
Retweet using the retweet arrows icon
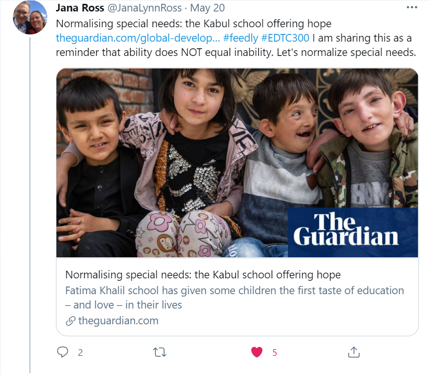pos(160,353)
